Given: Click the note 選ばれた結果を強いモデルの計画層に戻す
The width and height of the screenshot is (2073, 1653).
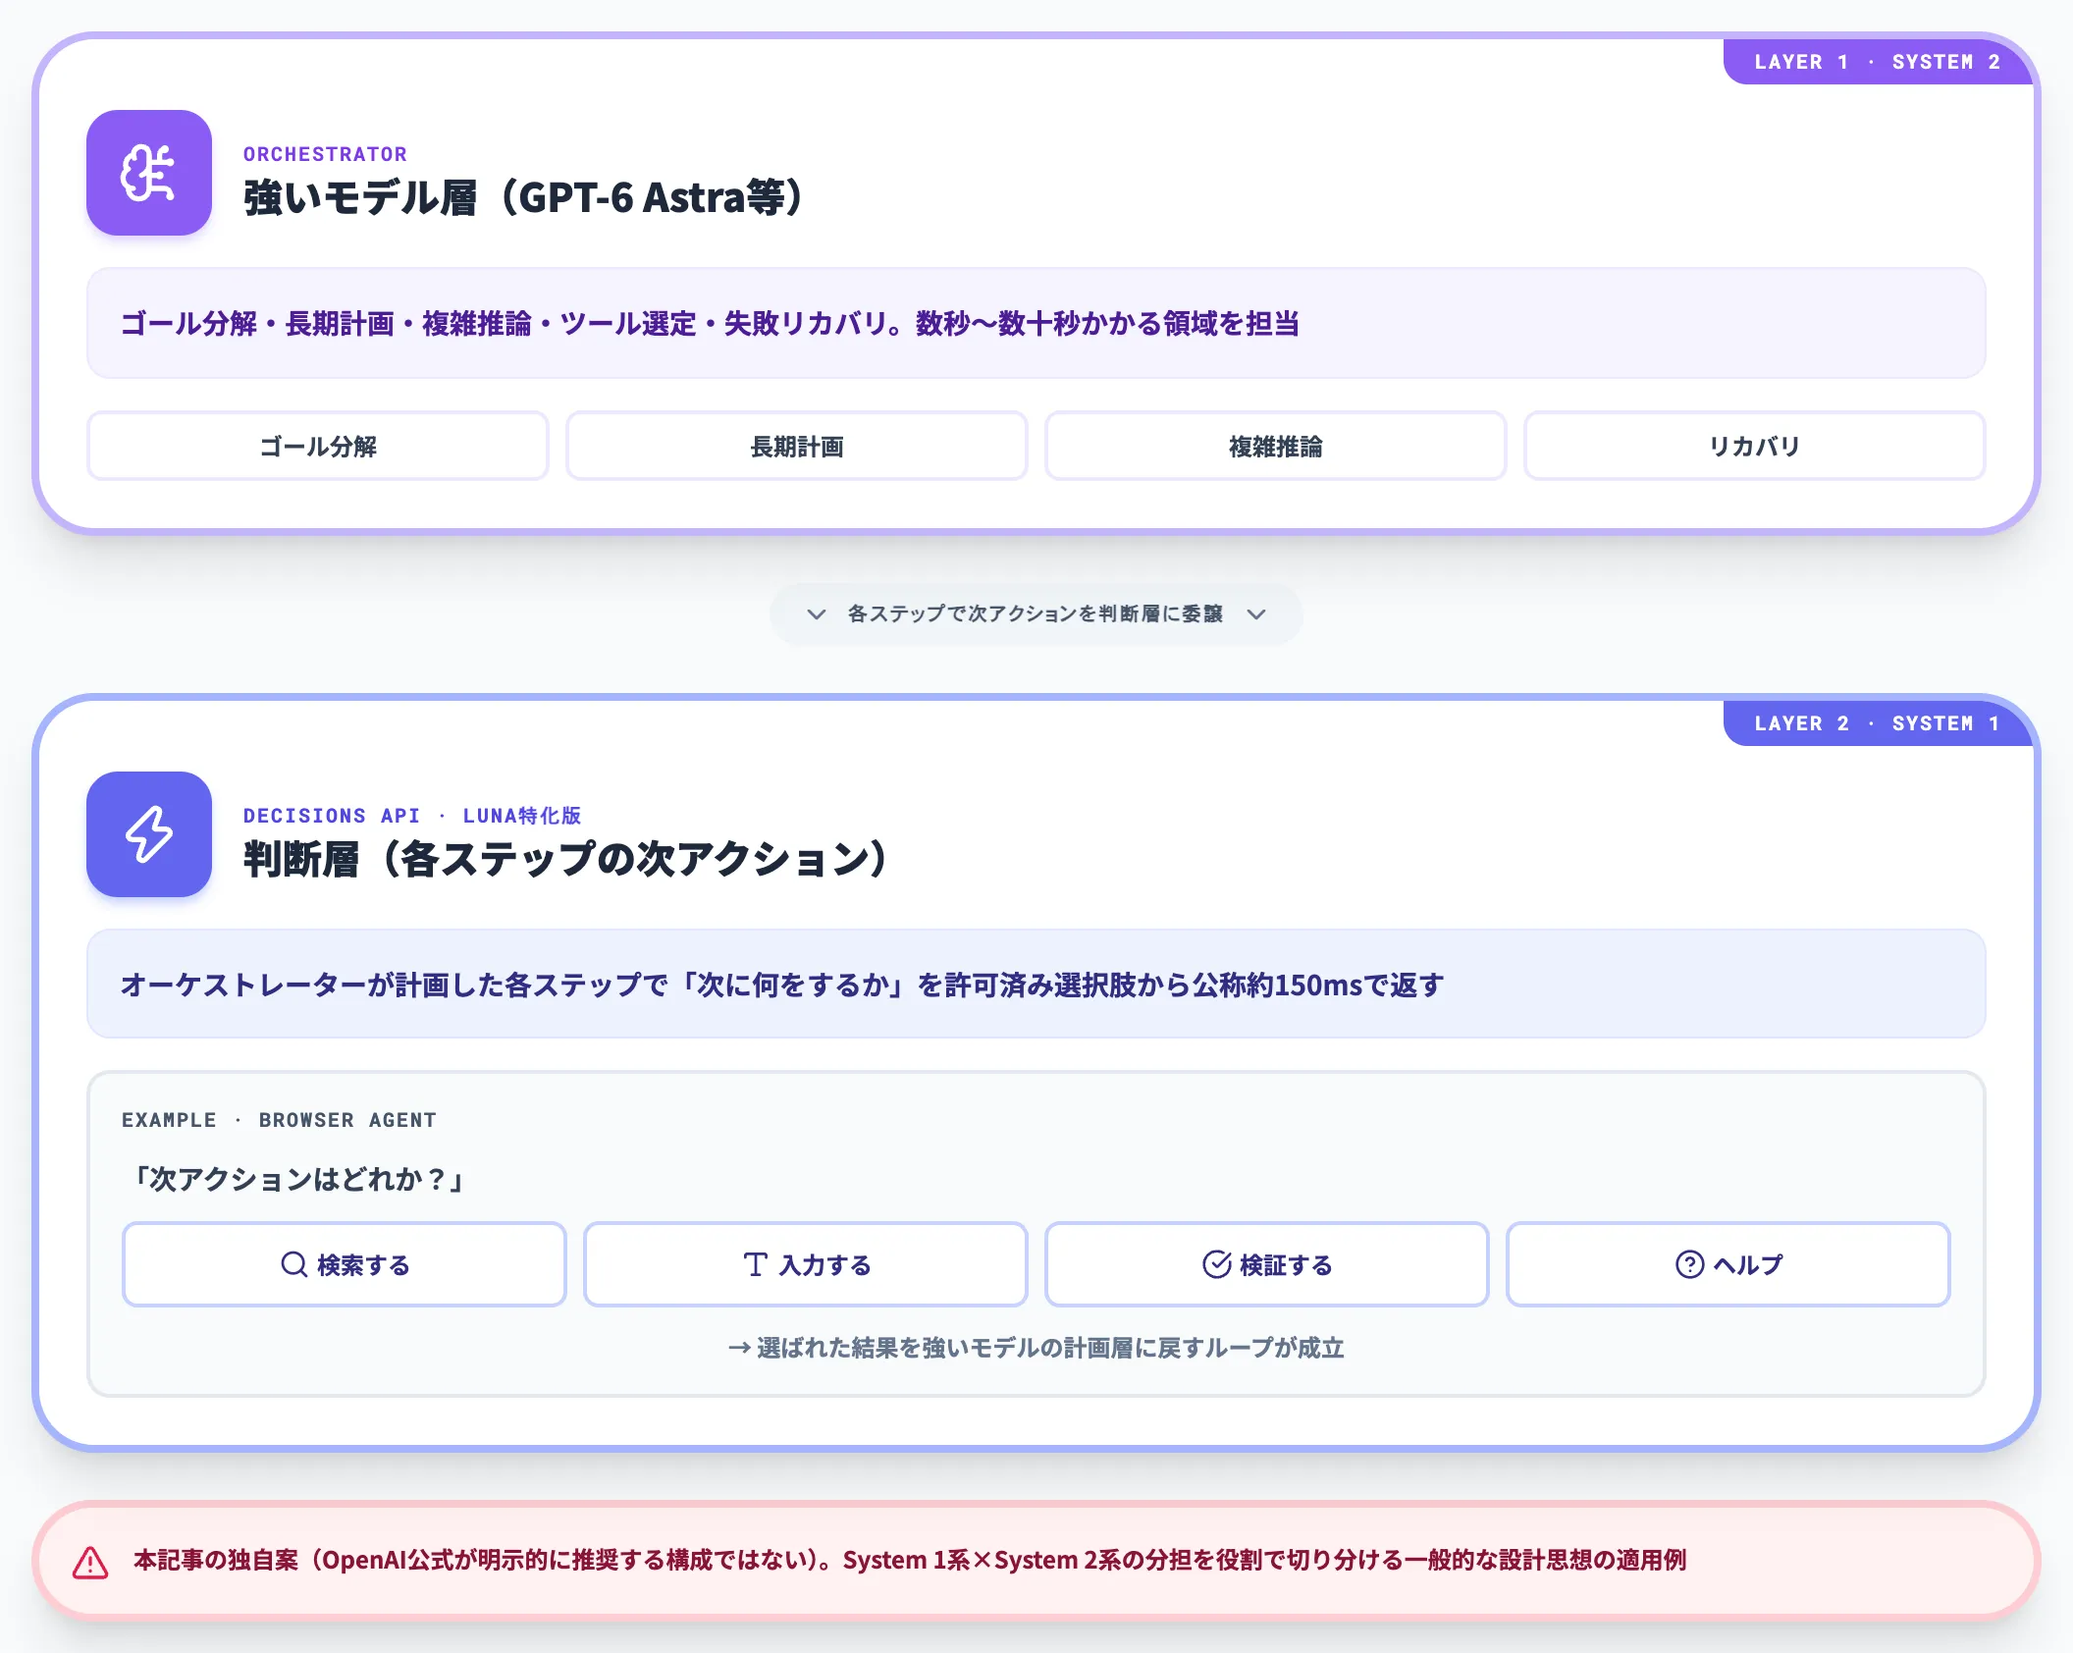Looking at the screenshot, I should click(1036, 1348).
